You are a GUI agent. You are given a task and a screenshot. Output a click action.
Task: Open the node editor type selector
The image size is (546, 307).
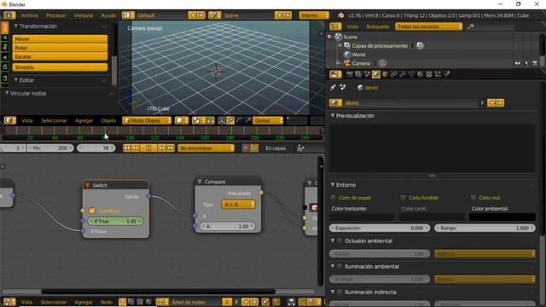pos(9,302)
